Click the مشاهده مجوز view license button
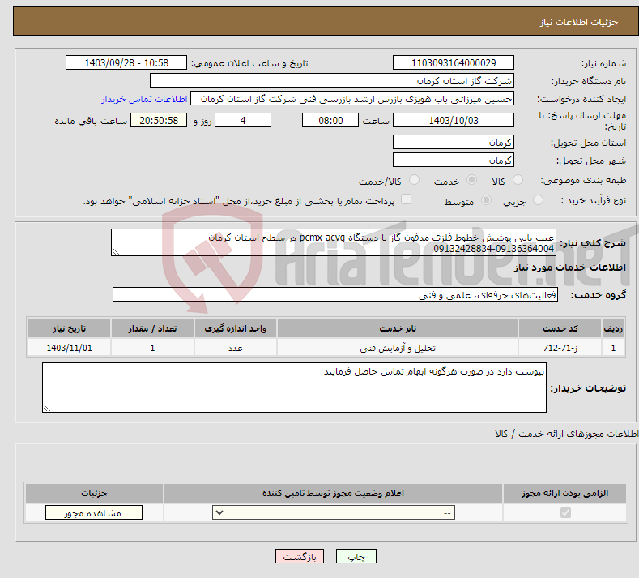The height and width of the screenshot is (578, 639). tap(94, 512)
